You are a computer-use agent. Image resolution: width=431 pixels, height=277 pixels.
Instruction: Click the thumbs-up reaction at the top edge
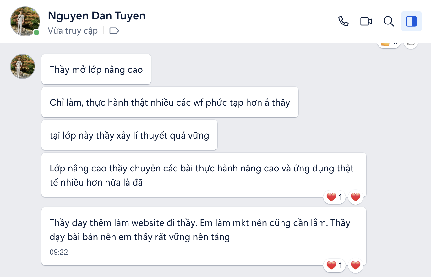click(389, 44)
